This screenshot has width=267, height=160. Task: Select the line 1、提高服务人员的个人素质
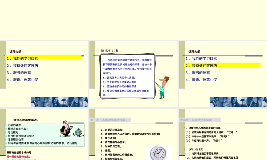(x=119, y=77)
